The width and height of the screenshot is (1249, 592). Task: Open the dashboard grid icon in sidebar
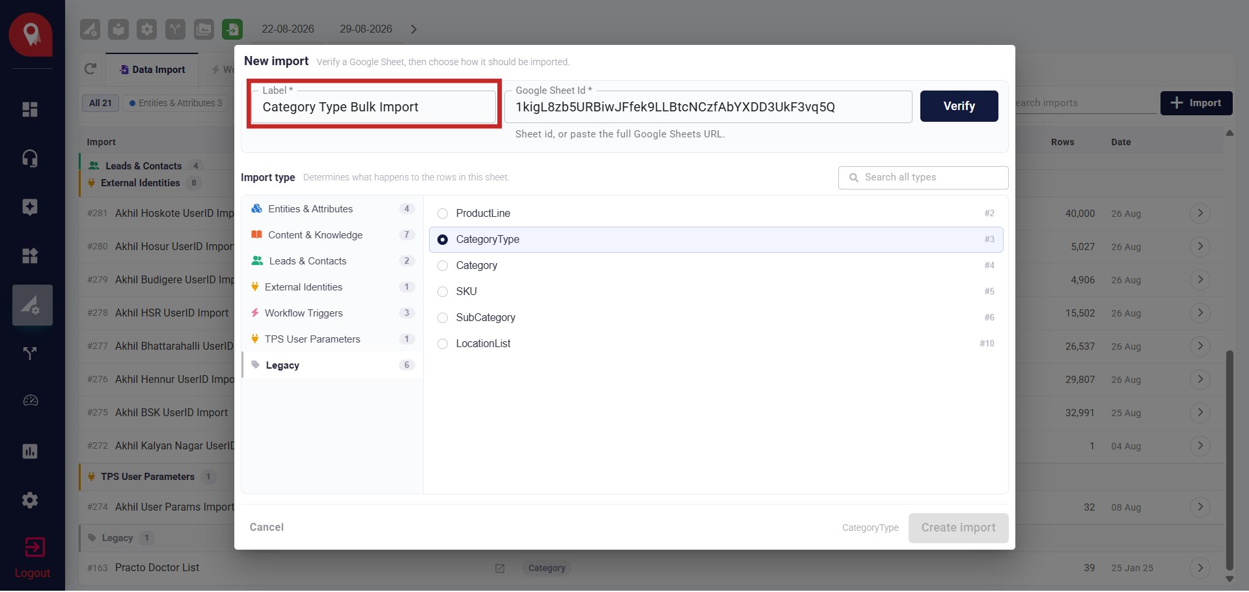click(x=30, y=109)
